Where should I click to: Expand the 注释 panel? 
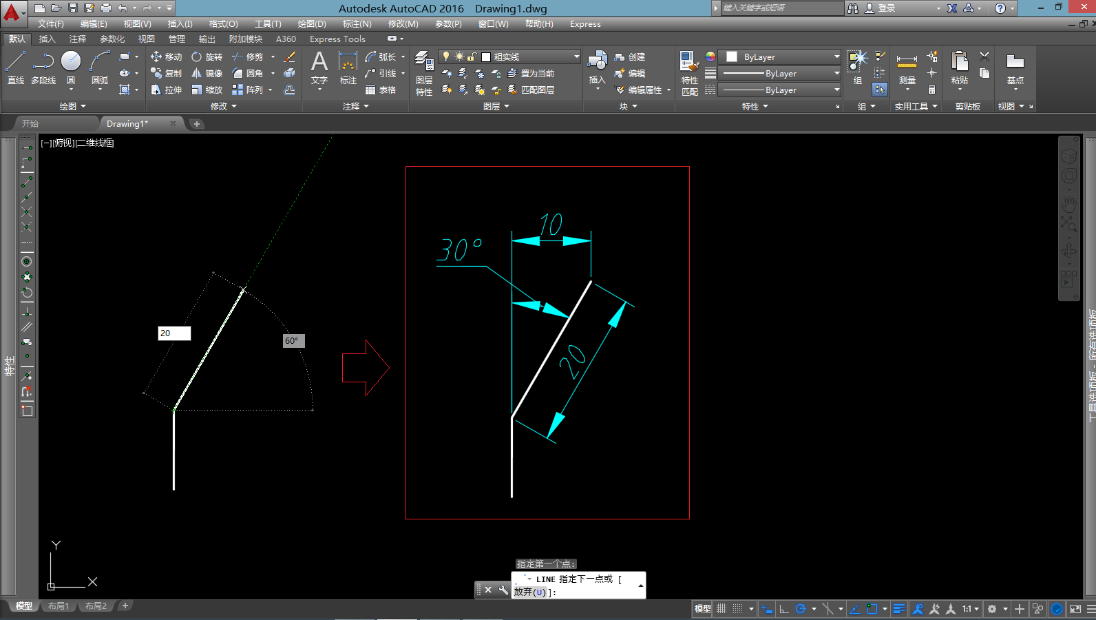(356, 106)
